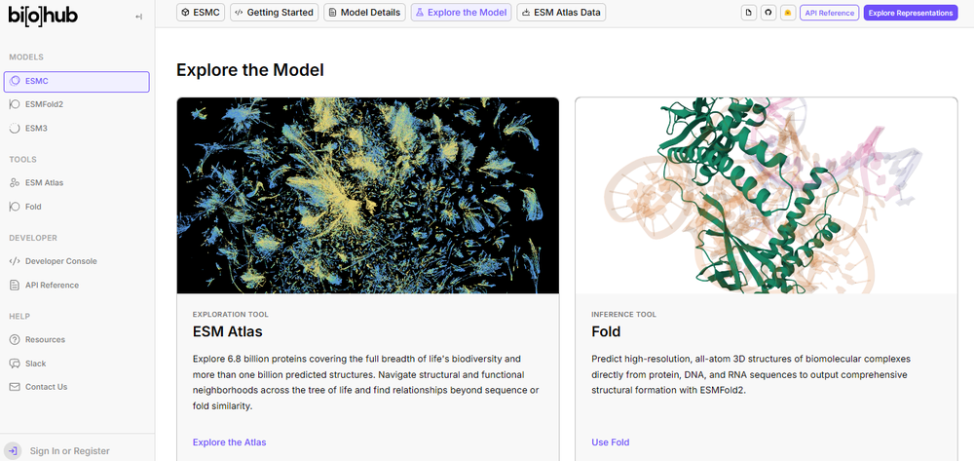Click the flask icon on Explore the Model tab
This screenshot has width=974, height=461.
click(419, 13)
